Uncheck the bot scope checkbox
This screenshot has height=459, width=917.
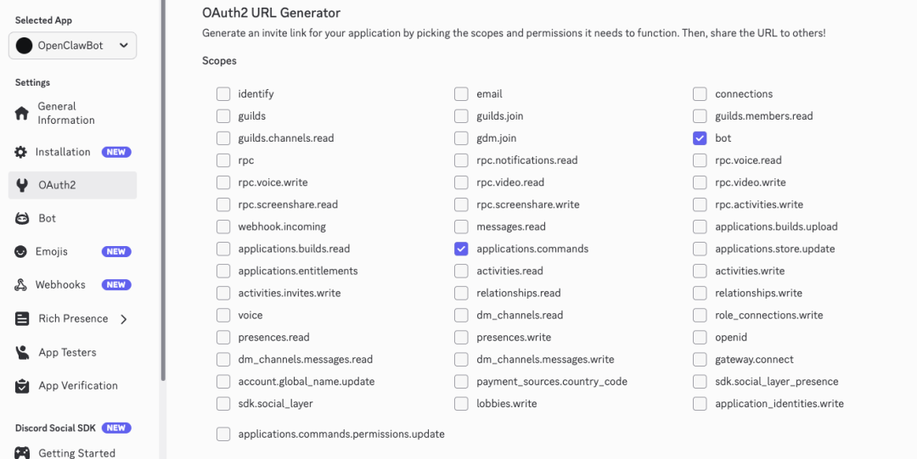[700, 138]
